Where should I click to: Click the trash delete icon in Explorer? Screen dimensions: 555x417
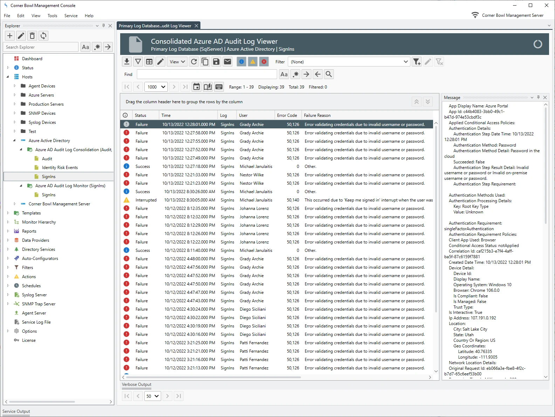tap(32, 36)
